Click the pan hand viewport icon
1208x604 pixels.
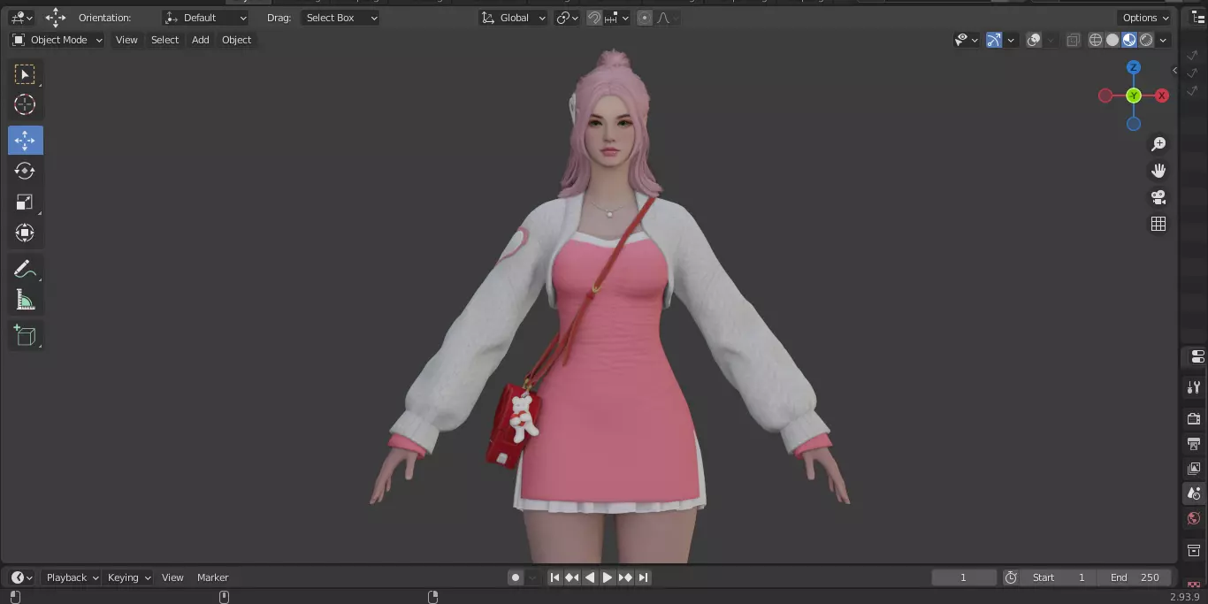(x=1158, y=171)
